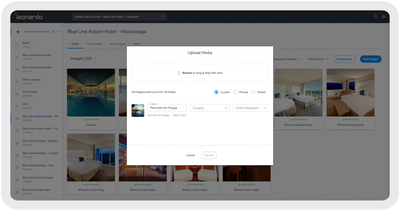The height and width of the screenshot is (211, 400).
Task: Click the Filter Results lines icon
Action: coord(327,59)
